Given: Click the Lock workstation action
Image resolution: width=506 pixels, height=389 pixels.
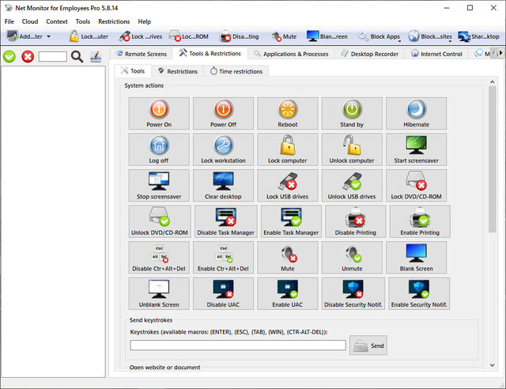Looking at the screenshot, I should pyautogui.click(x=223, y=149).
